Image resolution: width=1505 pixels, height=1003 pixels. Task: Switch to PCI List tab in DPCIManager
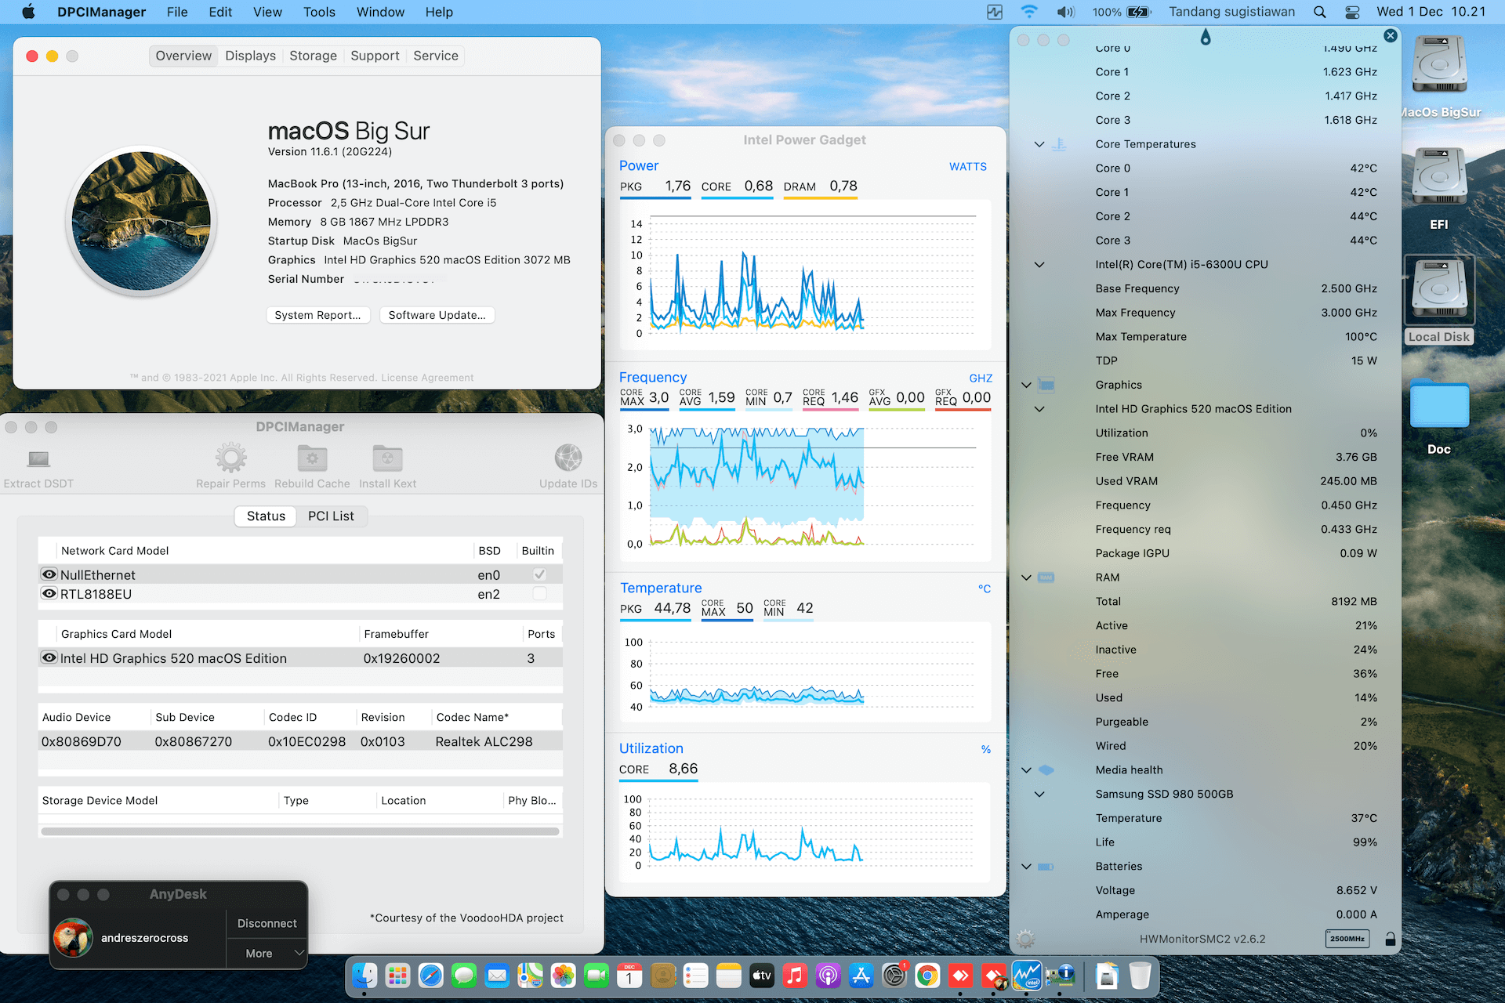331,516
